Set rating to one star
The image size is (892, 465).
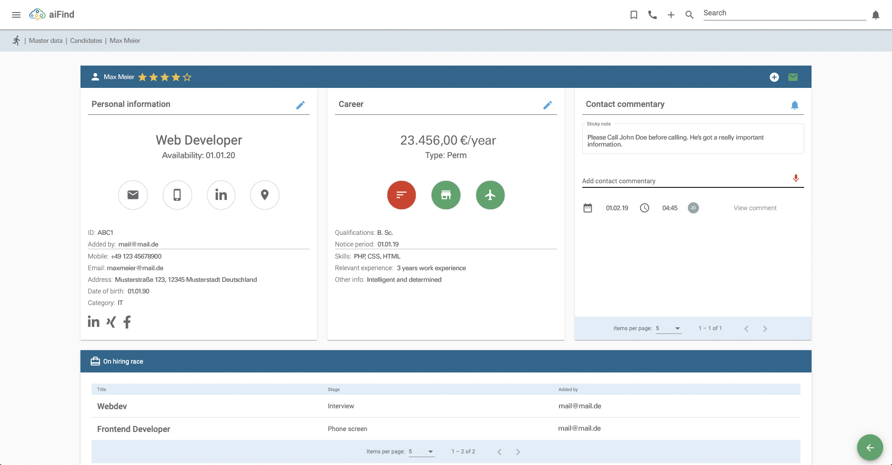point(142,77)
